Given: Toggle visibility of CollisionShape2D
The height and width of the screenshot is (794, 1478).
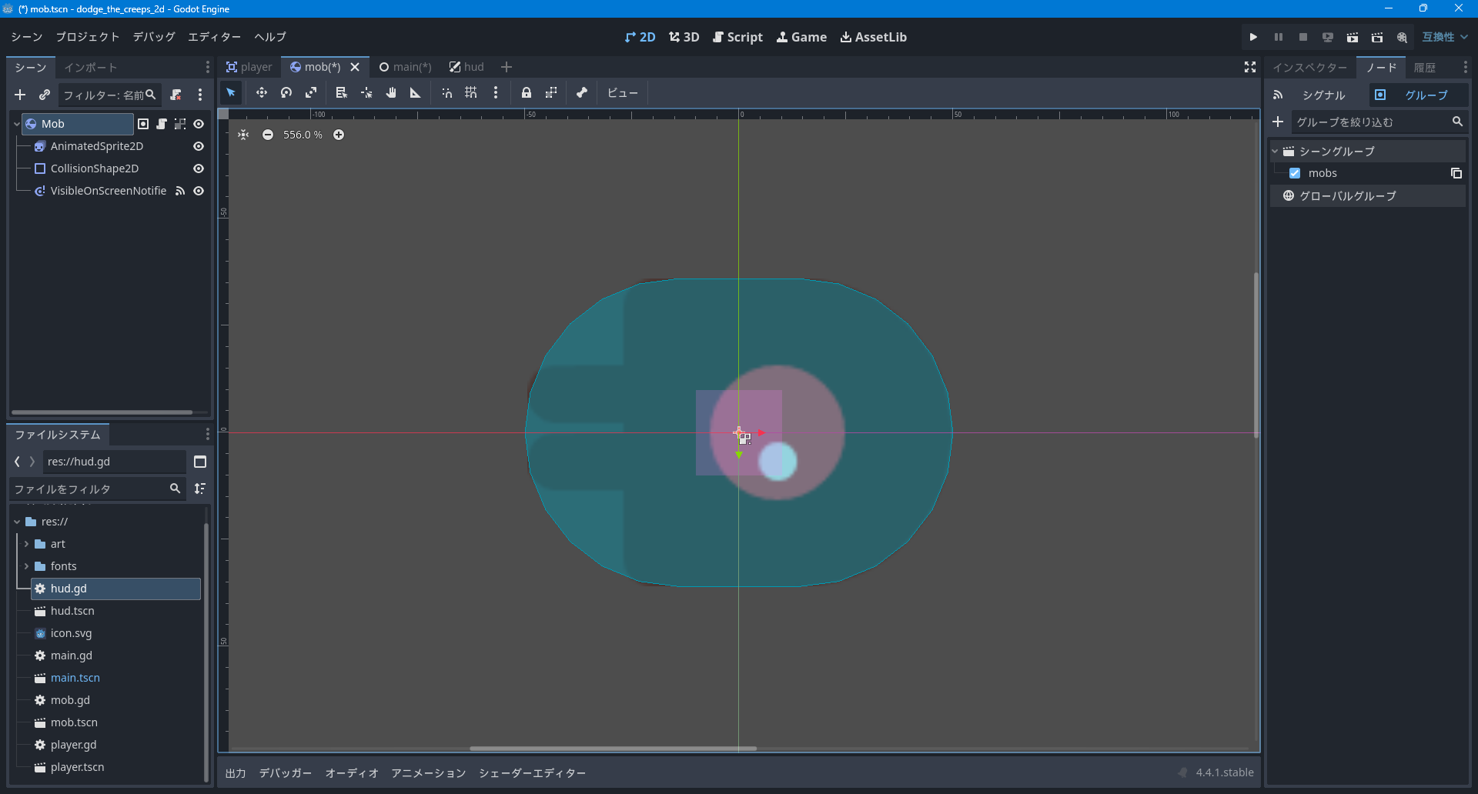Looking at the screenshot, I should [x=199, y=168].
